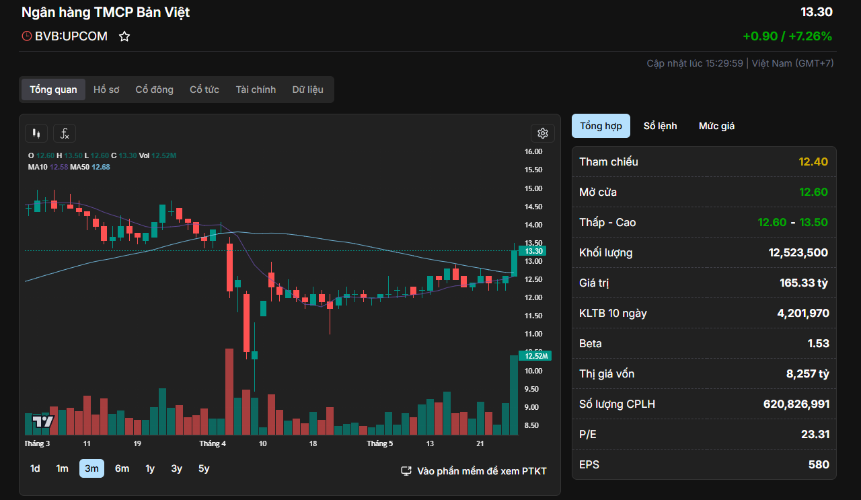Click the Vol 12.52M legend value
This screenshot has width=861, height=500.
click(157, 155)
